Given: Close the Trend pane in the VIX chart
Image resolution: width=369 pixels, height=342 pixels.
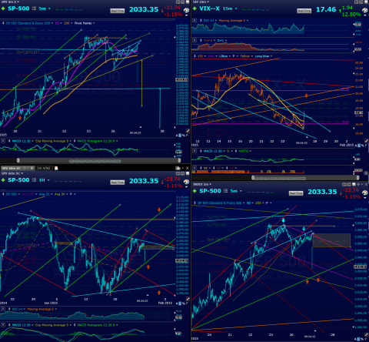Looking at the screenshot, I should pos(194,40).
